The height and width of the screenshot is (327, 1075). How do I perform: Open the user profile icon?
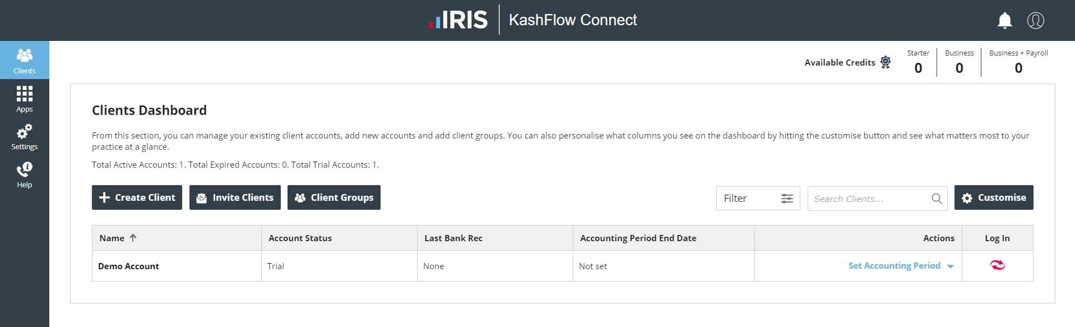(x=1035, y=21)
